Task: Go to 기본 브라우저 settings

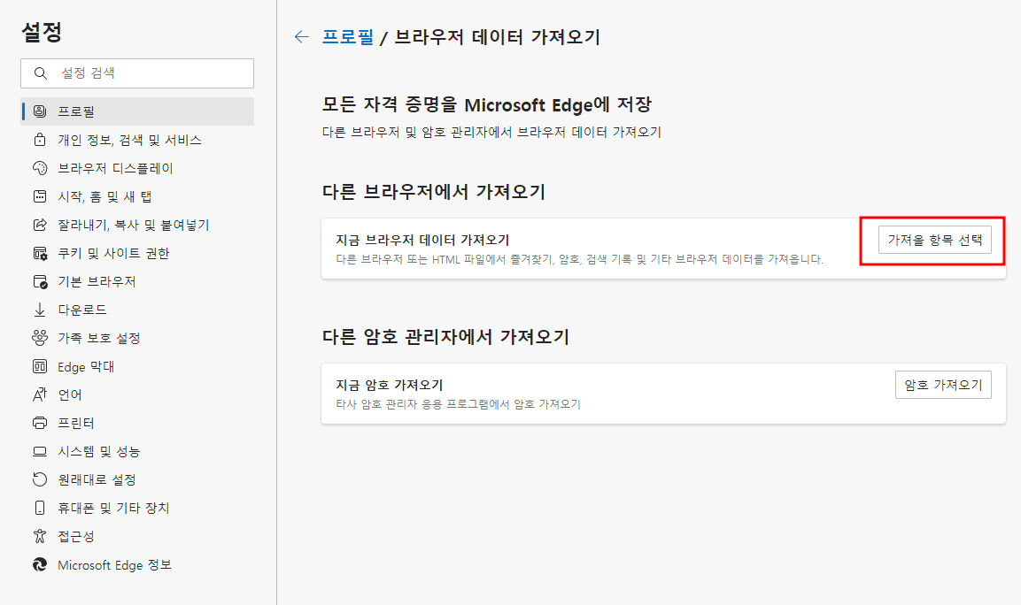Action: pos(137,281)
